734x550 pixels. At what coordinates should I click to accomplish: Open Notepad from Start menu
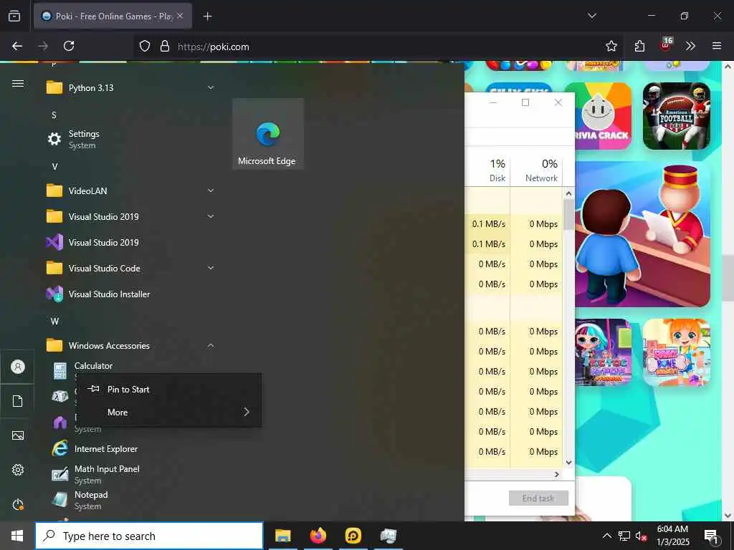coord(131,499)
